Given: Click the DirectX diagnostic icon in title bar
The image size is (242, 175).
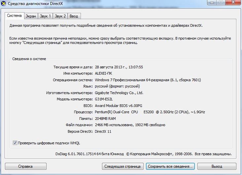Looking at the screenshot, I should 3,4.
